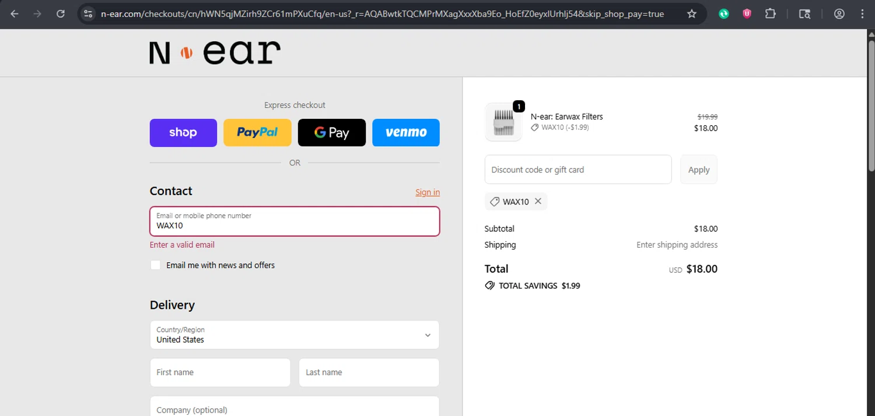Pay with PayPal express checkout
This screenshot has height=416, width=875.
[x=257, y=133]
